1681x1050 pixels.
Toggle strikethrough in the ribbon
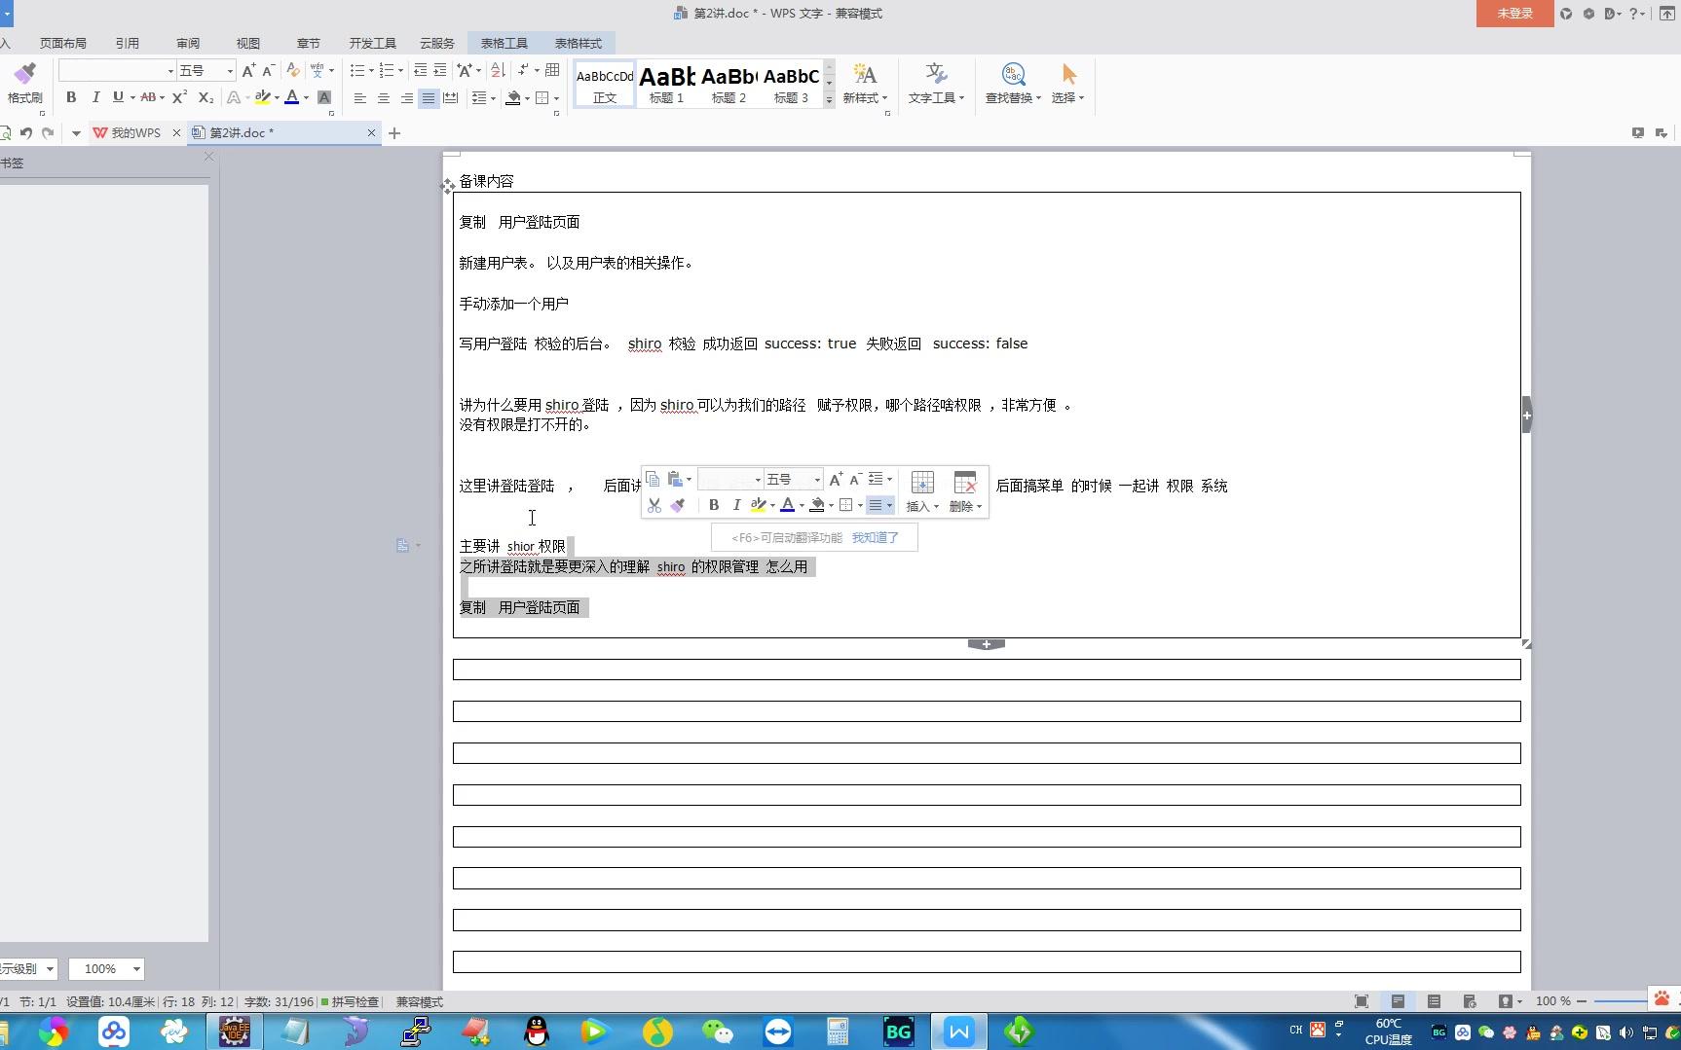pyautogui.click(x=148, y=97)
